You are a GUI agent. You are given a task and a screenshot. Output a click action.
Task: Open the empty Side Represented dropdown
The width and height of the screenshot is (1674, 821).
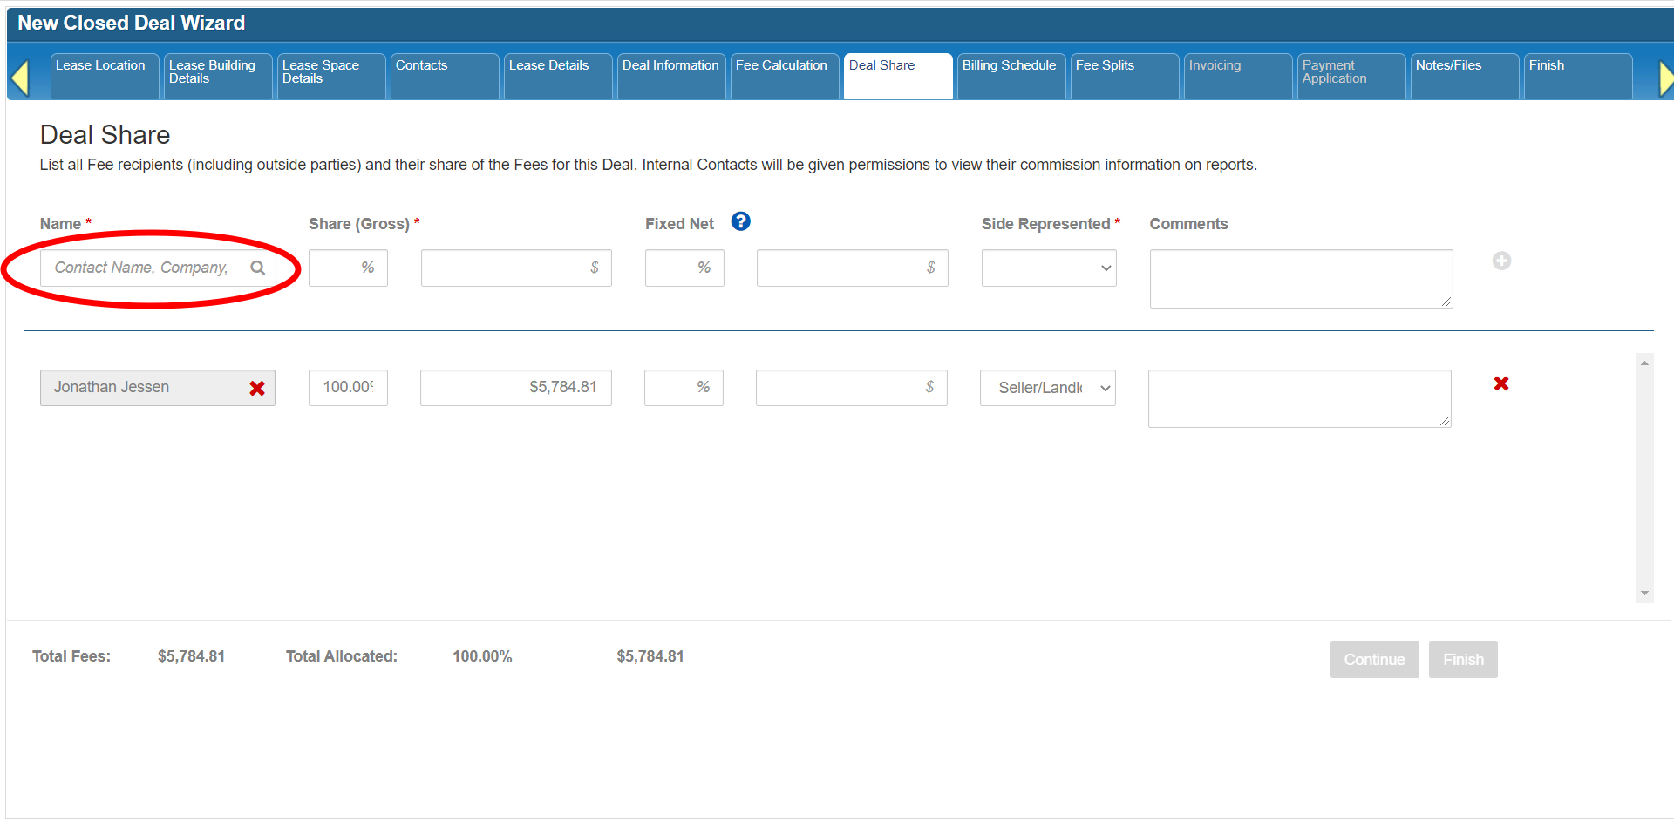[1048, 268]
